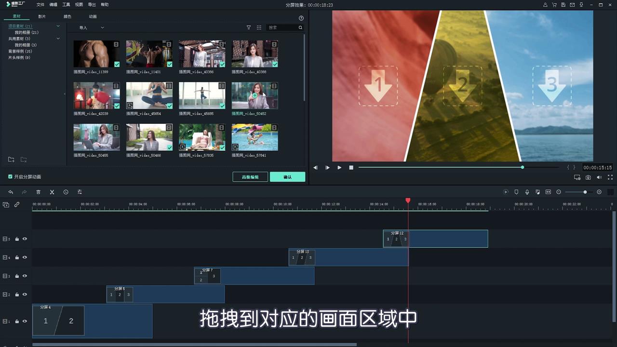
Task: Open the account icon in the title bar
Action: point(545,5)
